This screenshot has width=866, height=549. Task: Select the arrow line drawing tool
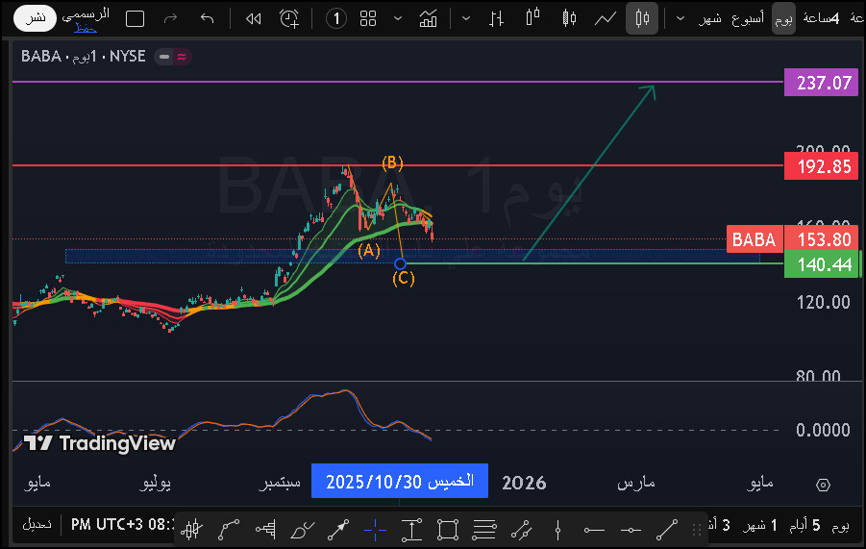click(338, 530)
